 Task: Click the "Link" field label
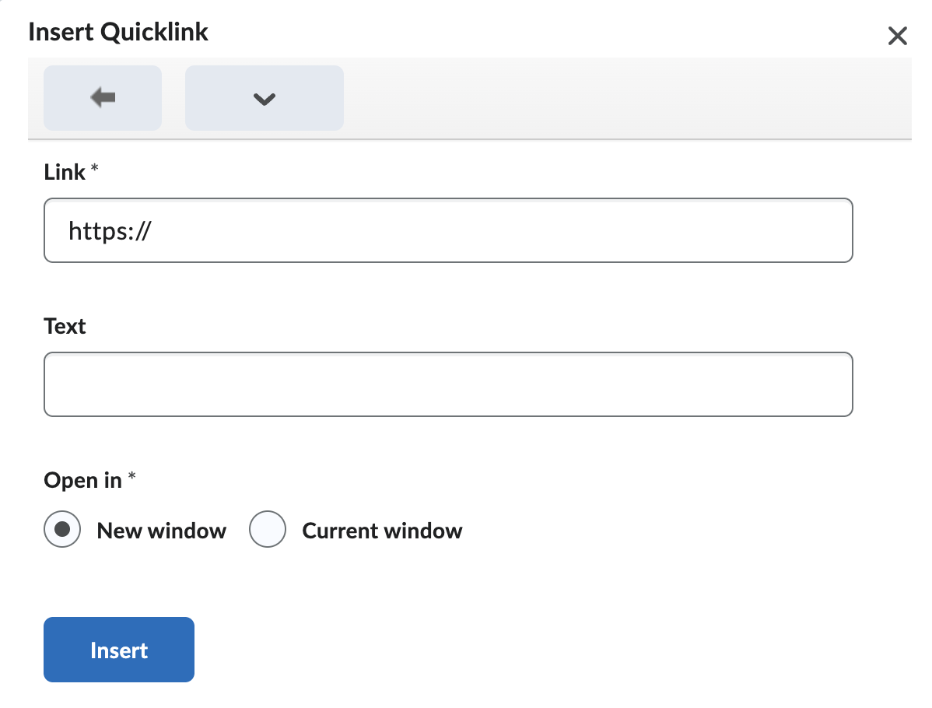click(x=65, y=173)
